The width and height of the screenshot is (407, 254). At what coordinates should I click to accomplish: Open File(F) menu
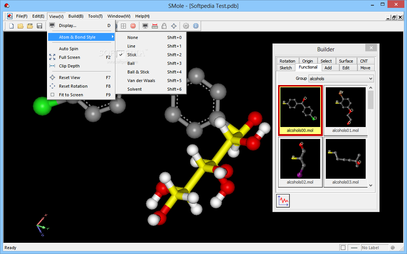[x=22, y=16]
